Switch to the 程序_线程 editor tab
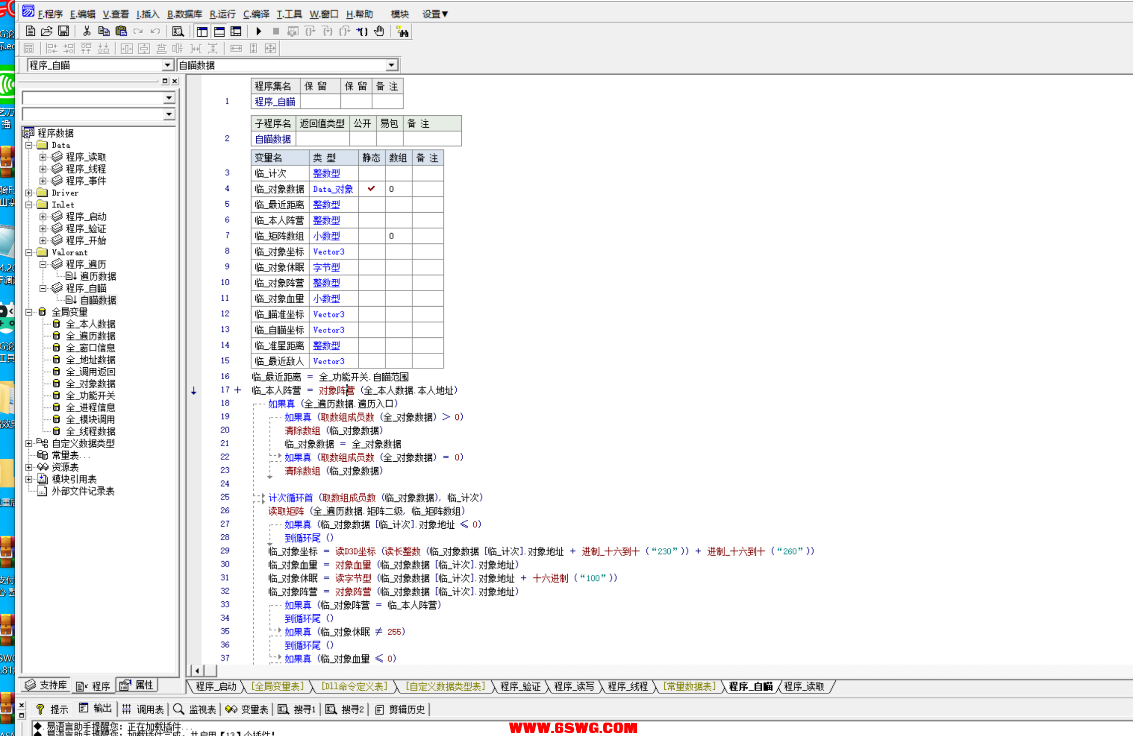The height and width of the screenshot is (736, 1133). [x=627, y=686]
